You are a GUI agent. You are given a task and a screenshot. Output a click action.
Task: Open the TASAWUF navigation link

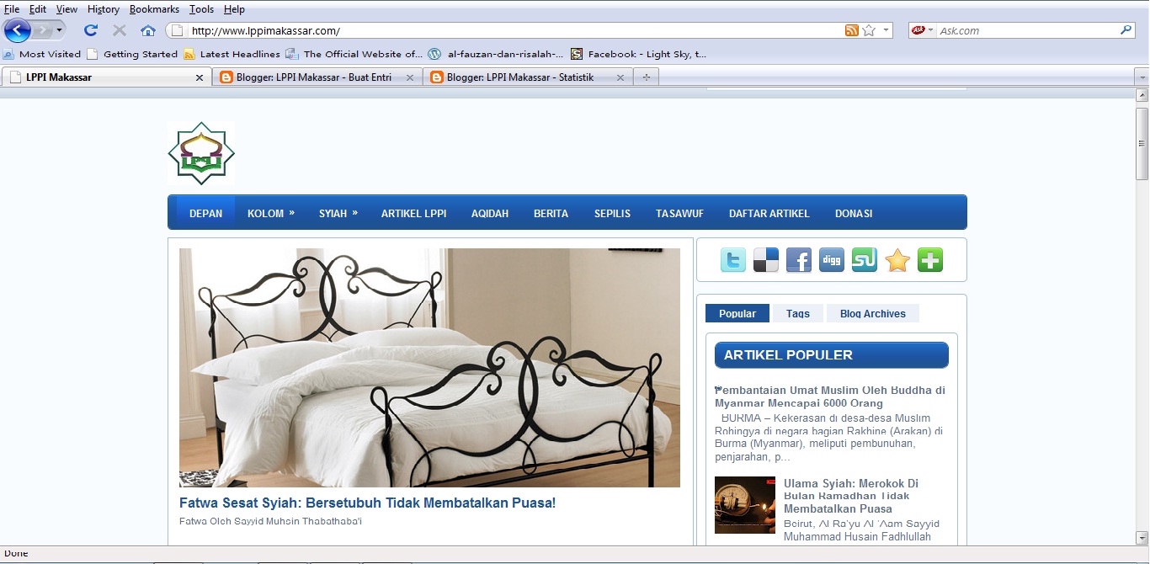coord(679,213)
